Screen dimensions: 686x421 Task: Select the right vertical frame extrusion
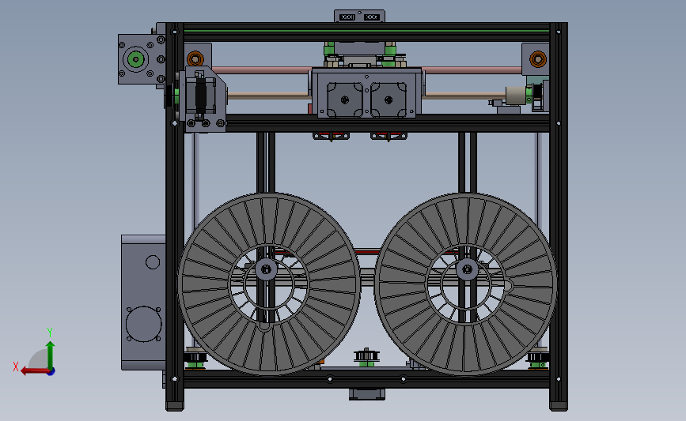pos(559,214)
